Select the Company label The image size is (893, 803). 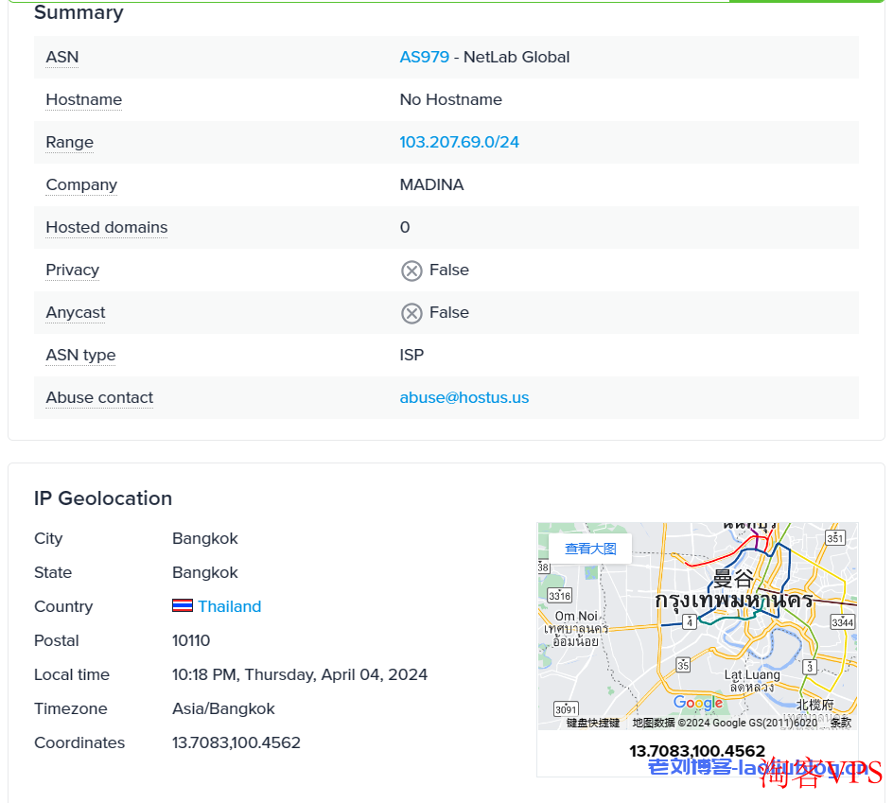(81, 184)
